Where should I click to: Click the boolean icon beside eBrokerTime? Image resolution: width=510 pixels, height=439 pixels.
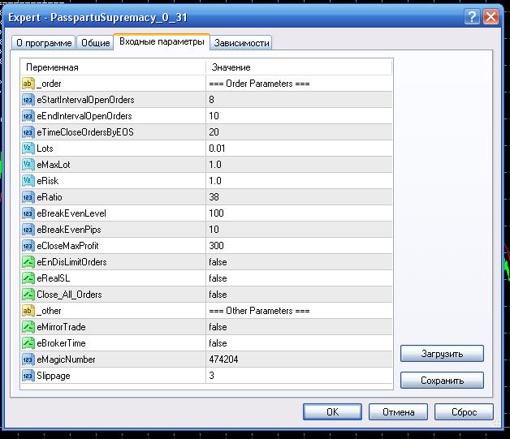click(x=28, y=343)
